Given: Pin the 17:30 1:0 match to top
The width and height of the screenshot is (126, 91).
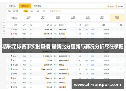Looking at the screenshot, I should (121, 65).
